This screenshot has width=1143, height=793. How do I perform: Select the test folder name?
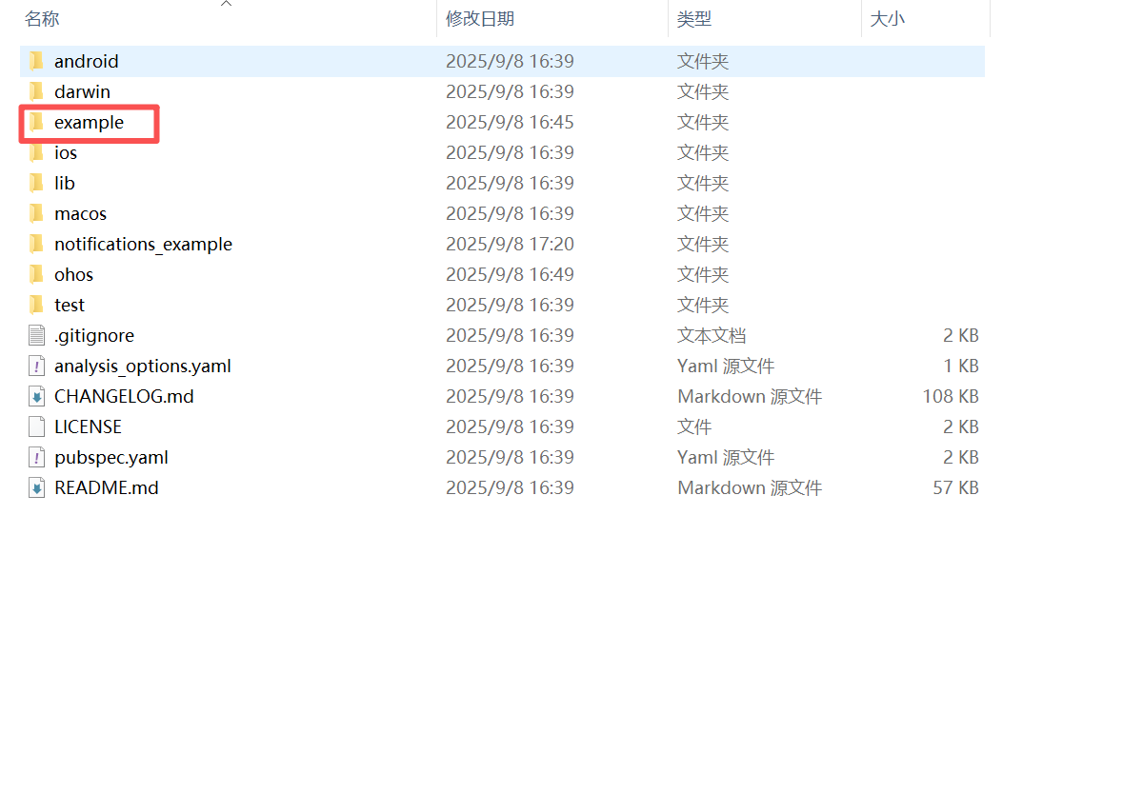pos(70,305)
